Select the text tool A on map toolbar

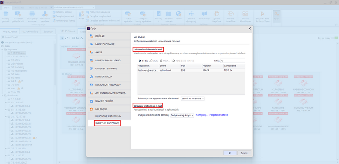[82, 38]
